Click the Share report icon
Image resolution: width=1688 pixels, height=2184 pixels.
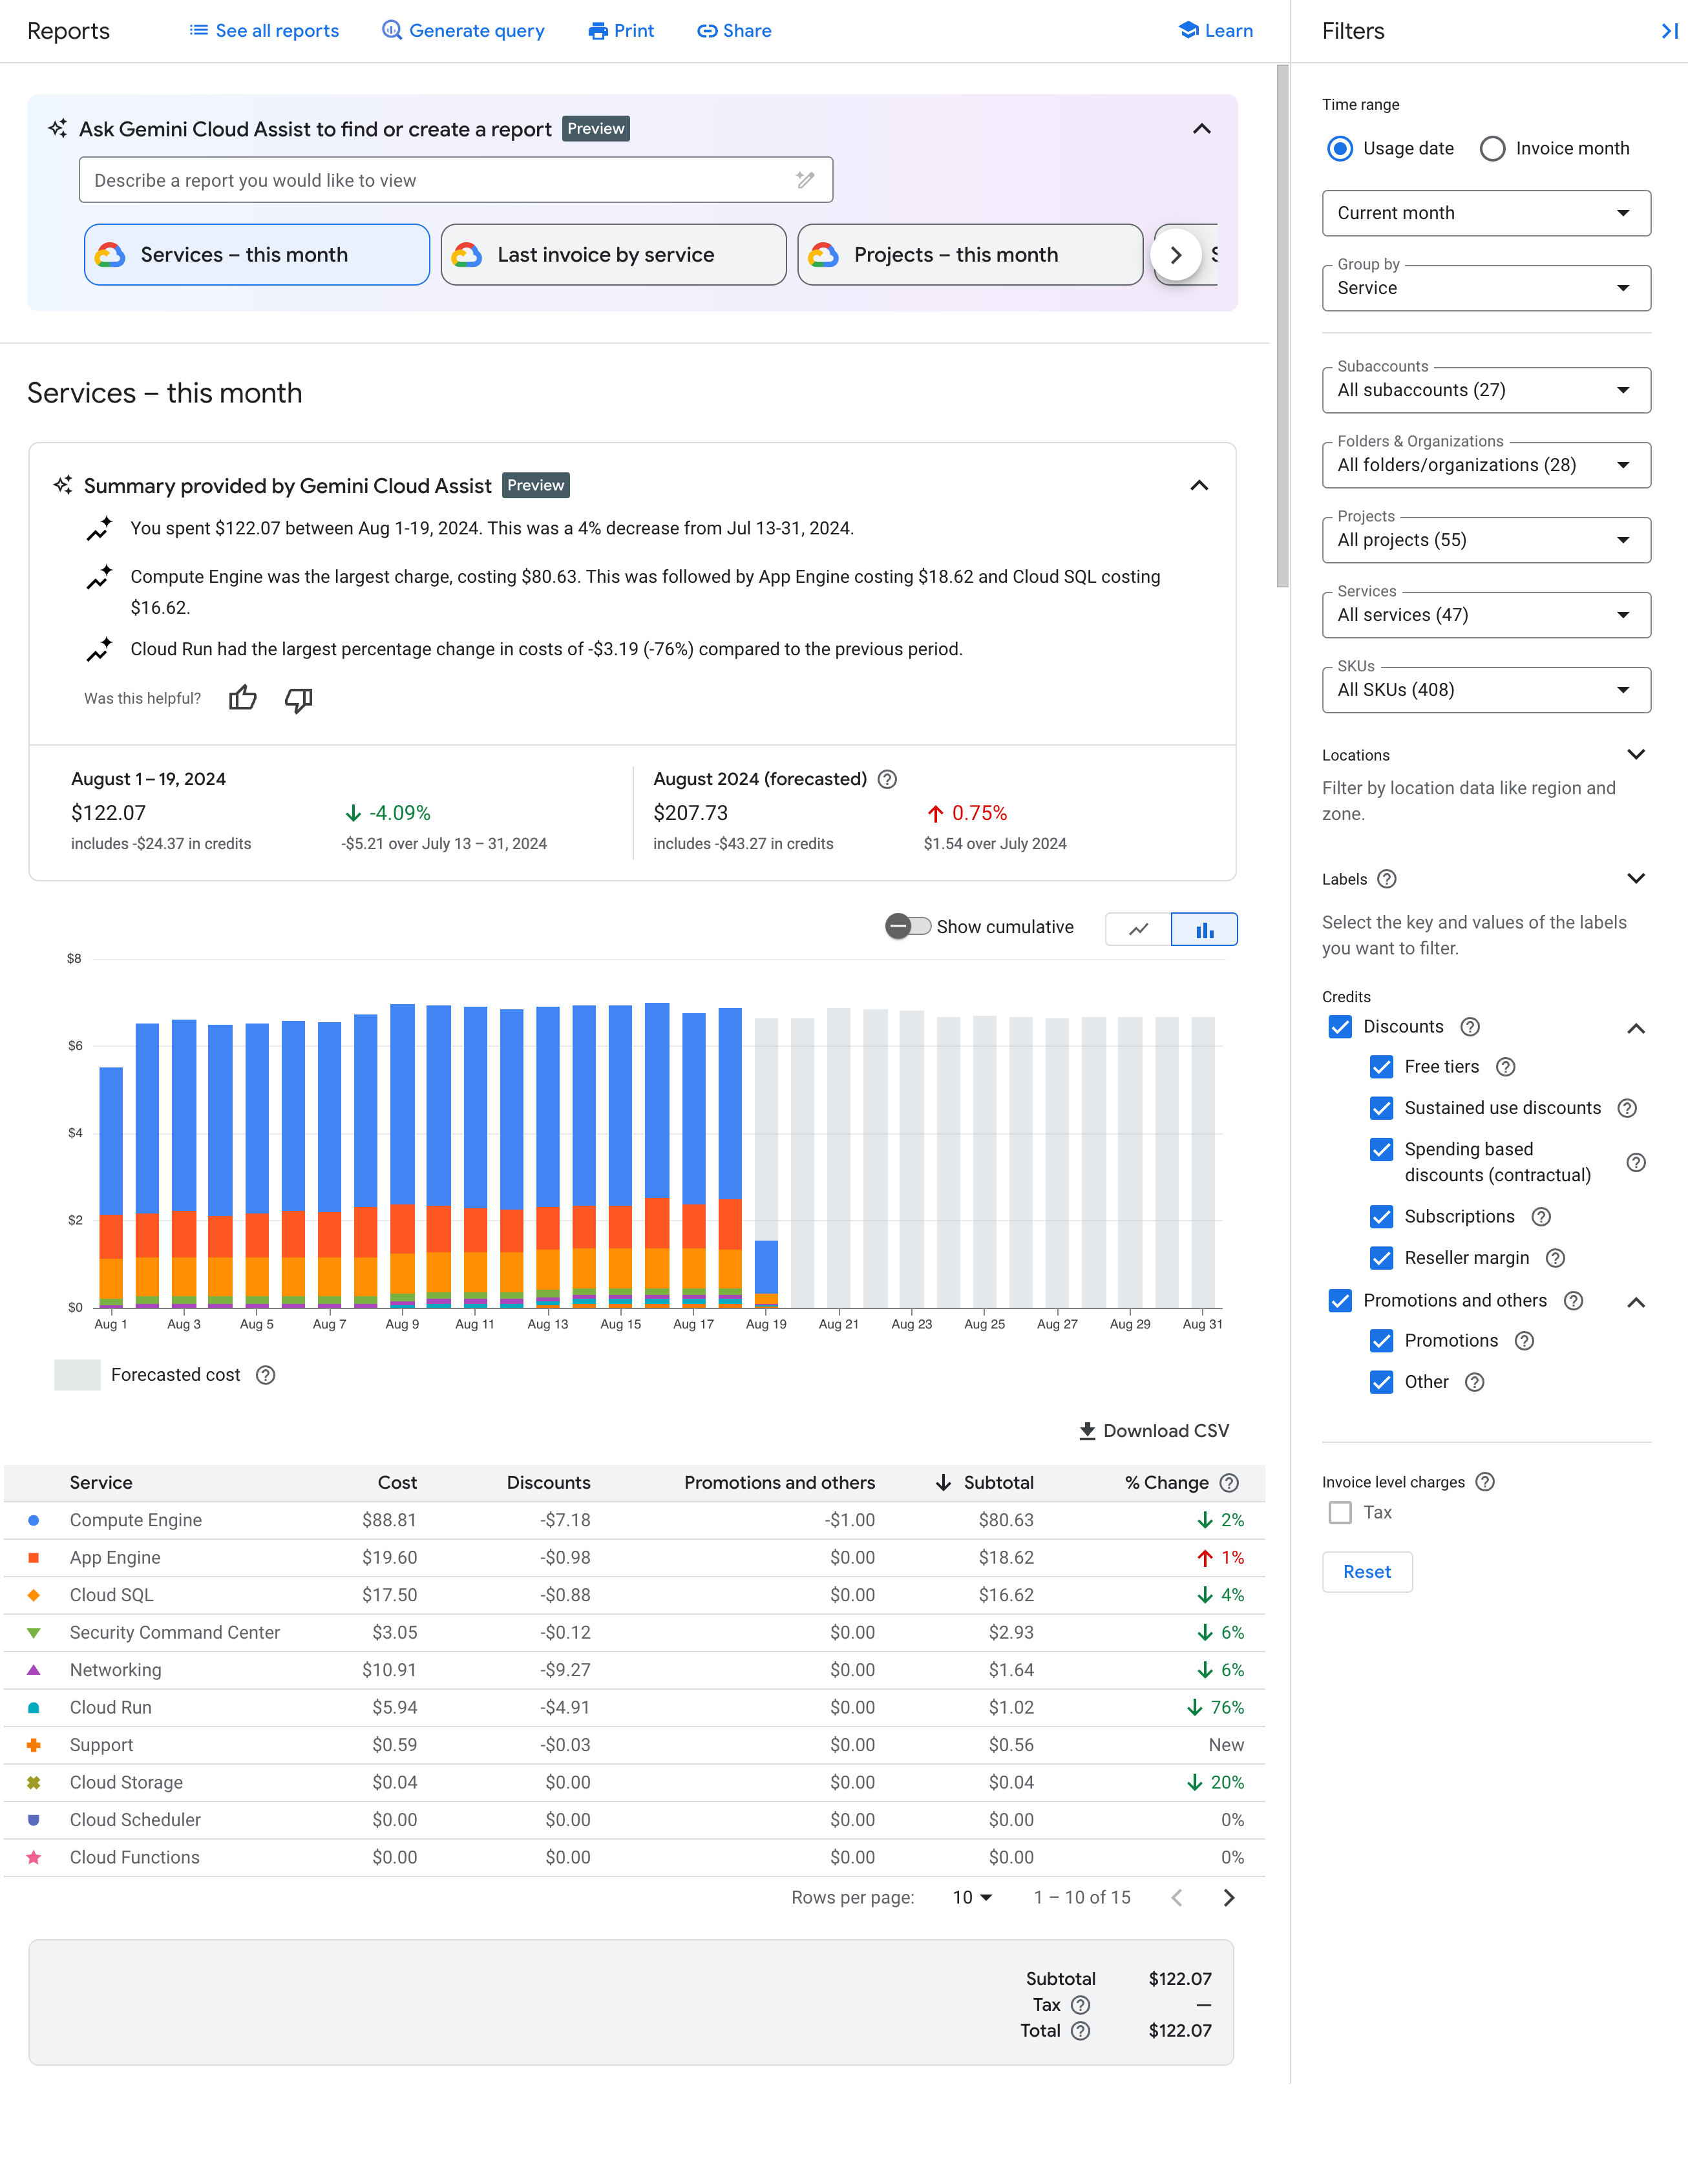732,30
